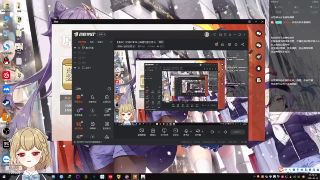
Task: Open the mic tool with purple badge
Action: coord(78,112)
